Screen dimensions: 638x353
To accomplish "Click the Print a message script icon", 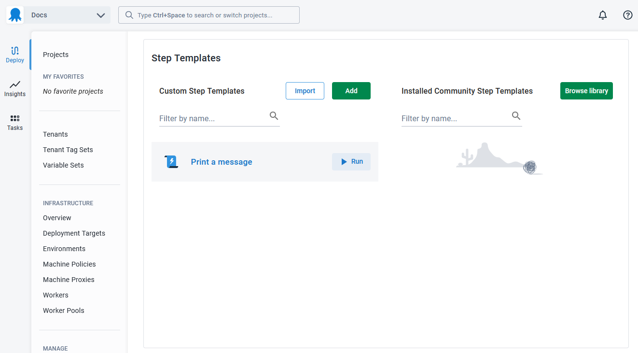I will click(x=172, y=162).
